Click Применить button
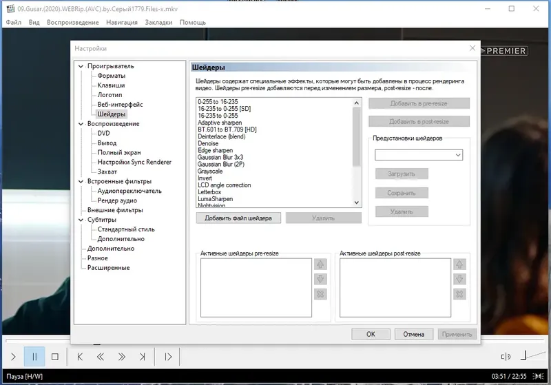 point(457,334)
